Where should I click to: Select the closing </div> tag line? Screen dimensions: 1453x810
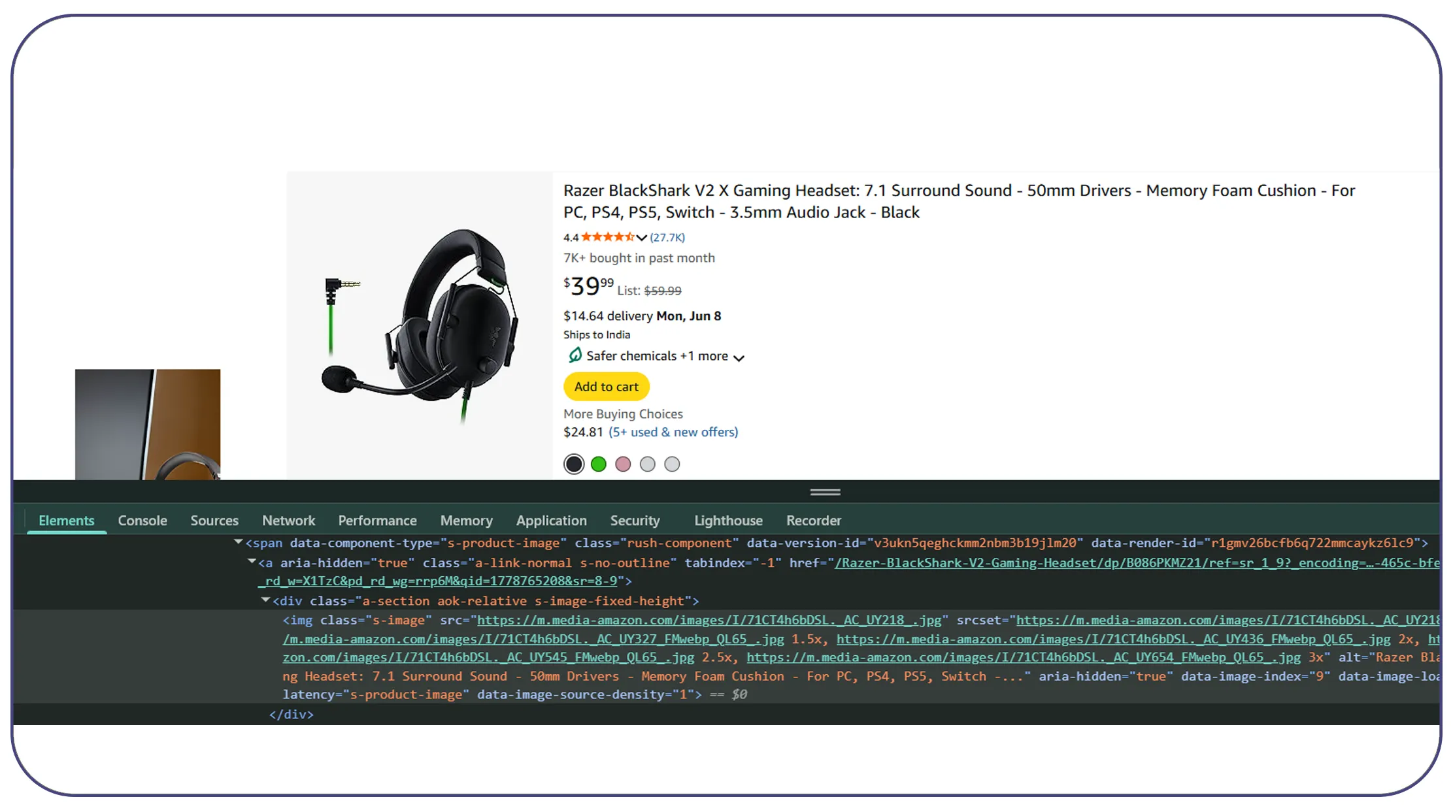coord(292,715)
